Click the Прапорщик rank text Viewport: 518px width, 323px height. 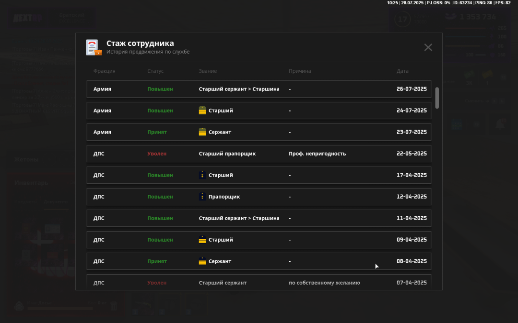[224, 197]
